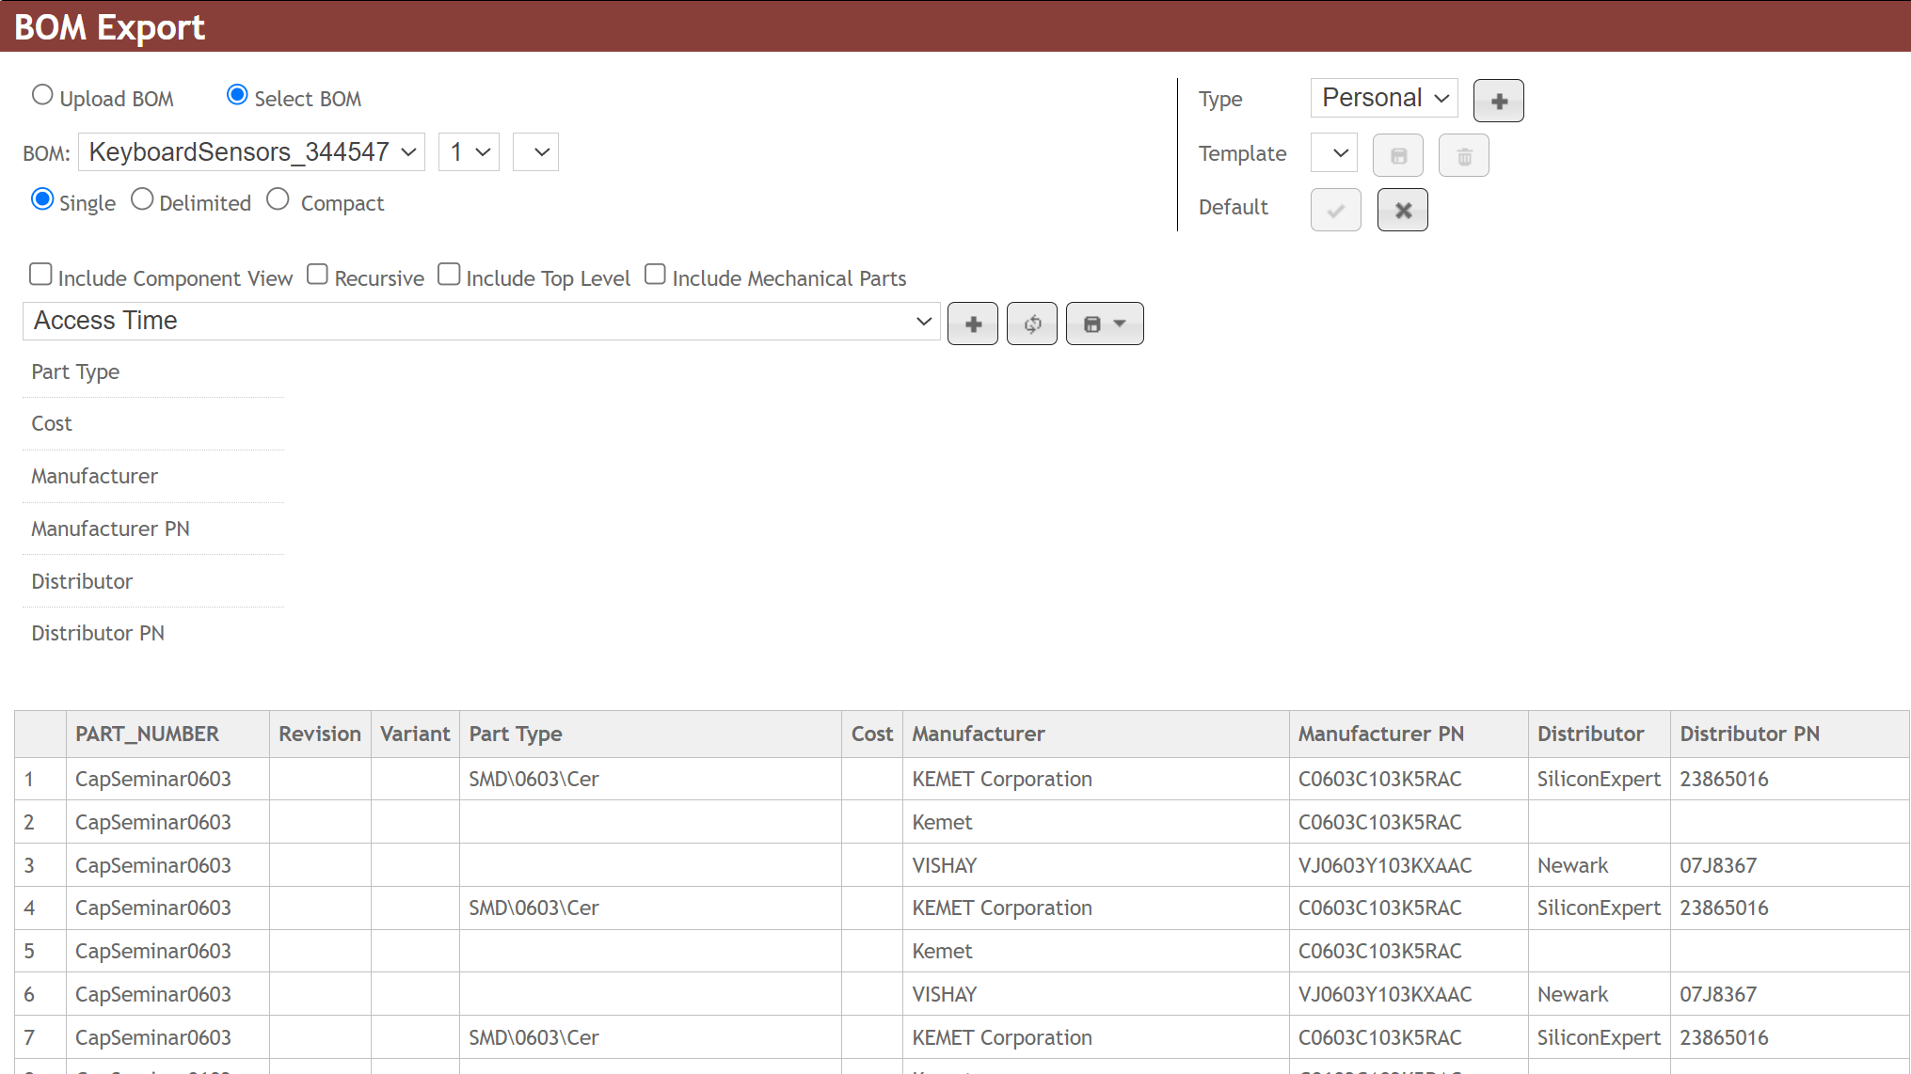Click the Default checkmark icon

(x=1335, y=211)
